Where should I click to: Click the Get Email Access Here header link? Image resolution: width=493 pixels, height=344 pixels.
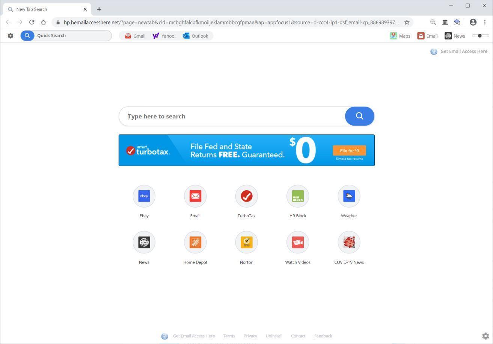tap(459, 52)
